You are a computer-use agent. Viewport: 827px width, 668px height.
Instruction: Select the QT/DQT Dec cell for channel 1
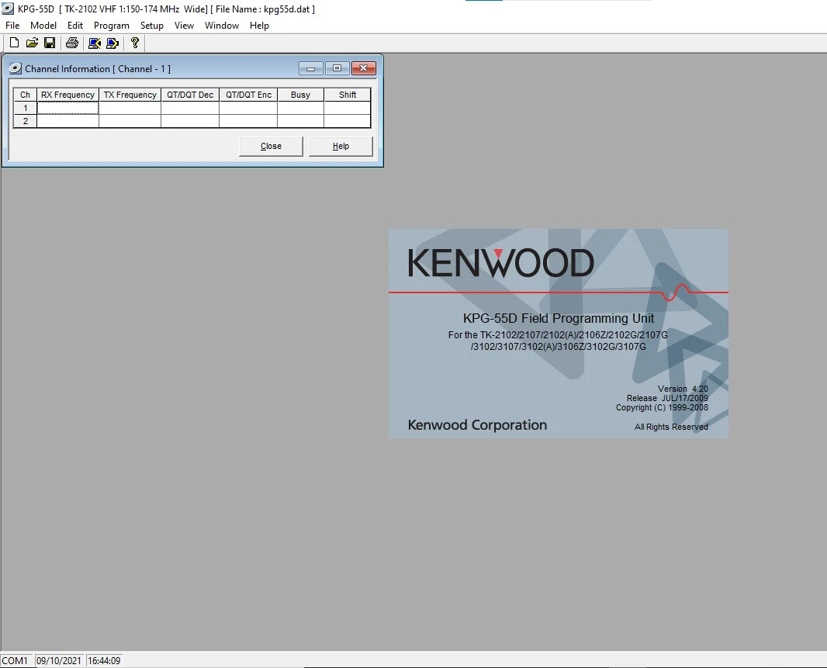[x=190, y=108]
